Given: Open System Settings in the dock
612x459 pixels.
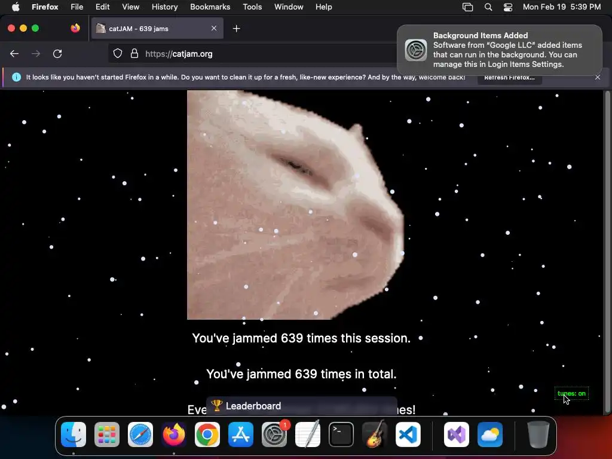Looking at the screenshot, I should pyautogui.click(x=274, y=434).
